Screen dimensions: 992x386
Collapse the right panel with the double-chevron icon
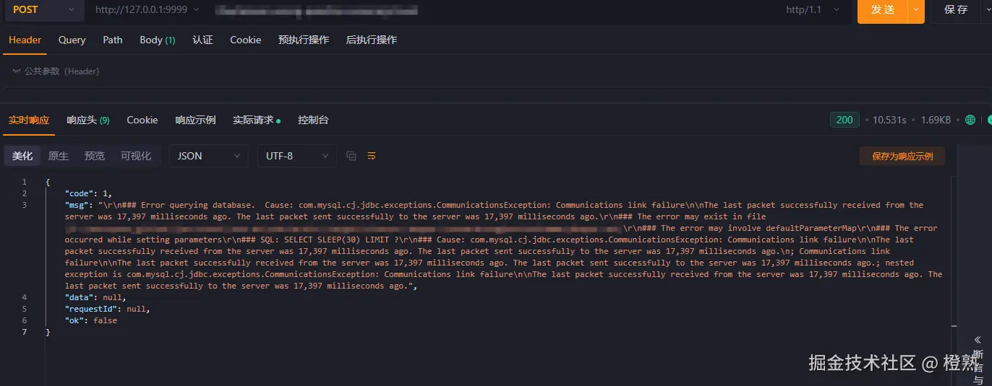click(978, 339)
